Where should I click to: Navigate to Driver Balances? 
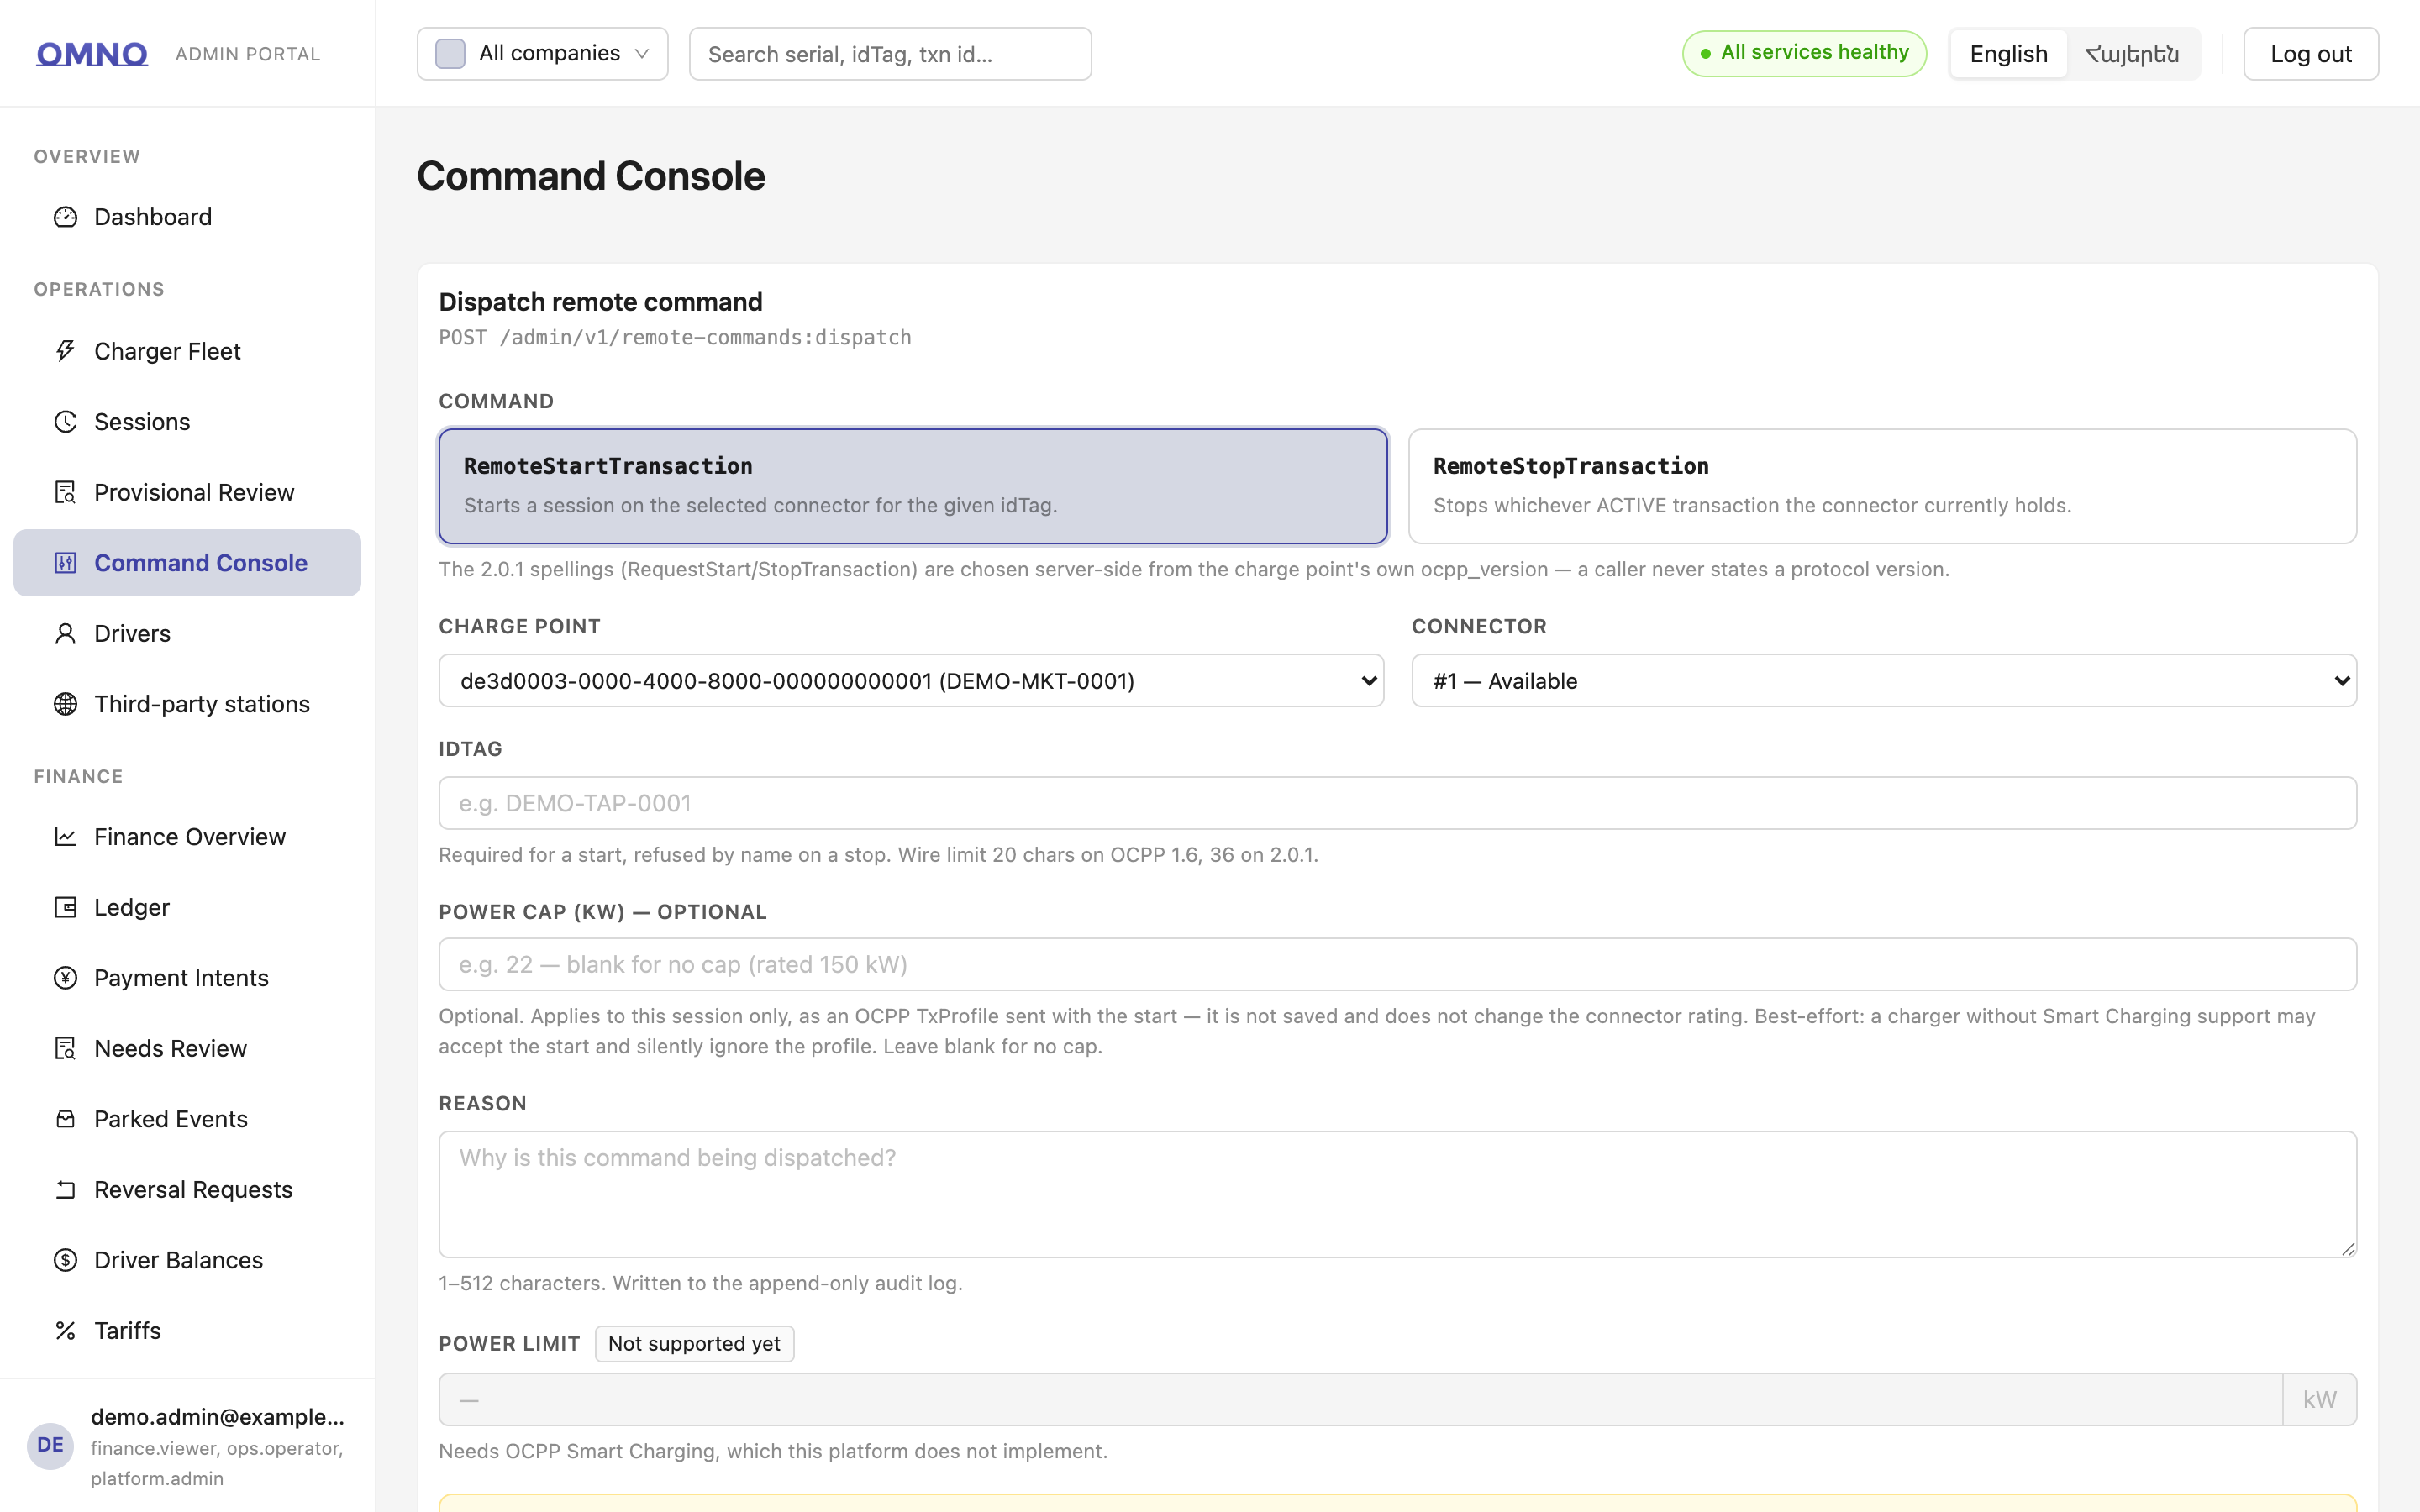point(187,1260)
